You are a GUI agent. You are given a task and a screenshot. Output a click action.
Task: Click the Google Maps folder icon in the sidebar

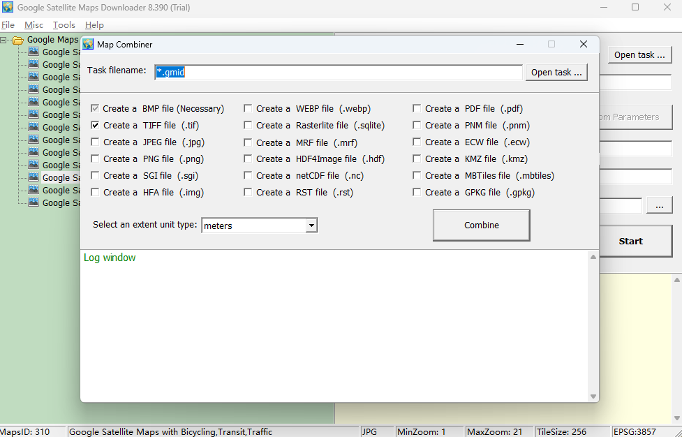pyautogui.click(x=19, y=39)
